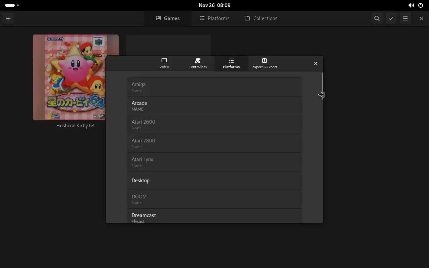Viewport: 429px width, 268px height.
Task: Select the DOOM platform row
Action: (x=214, y=199)
